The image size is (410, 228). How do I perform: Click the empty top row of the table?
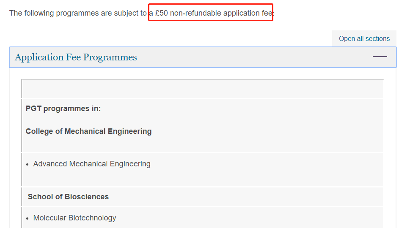(203, 89)
